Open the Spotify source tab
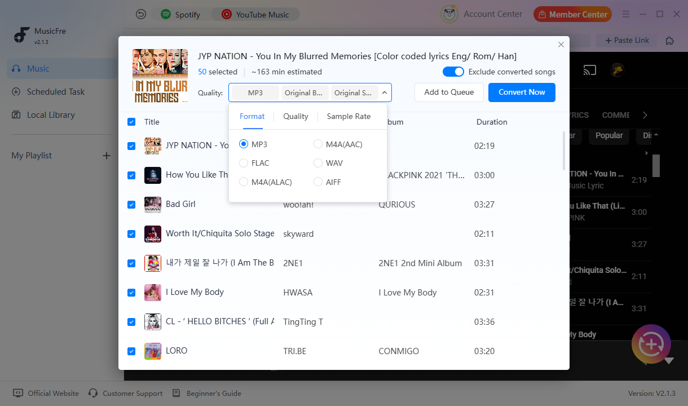Viewport: 688px width, 406px height. [180, 15]
